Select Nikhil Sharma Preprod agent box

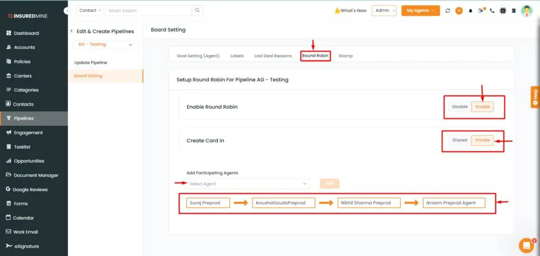(x=369, y=203)
